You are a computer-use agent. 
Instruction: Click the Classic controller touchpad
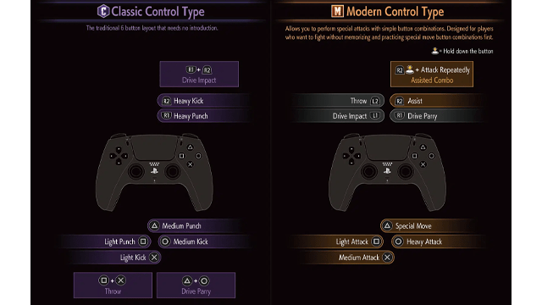(154, 147)
